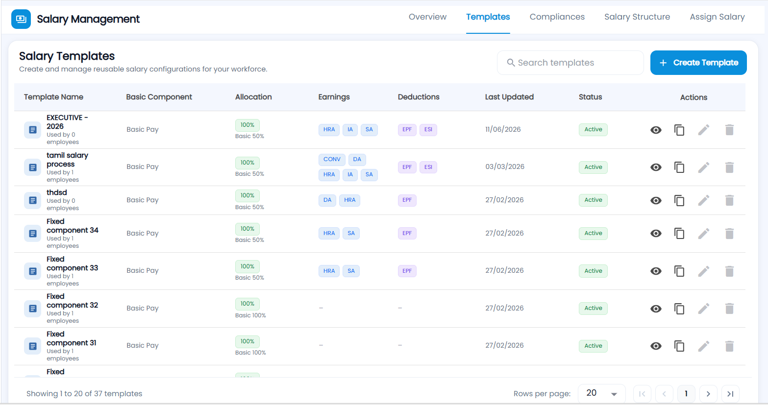Delete the thdsd template
Screen dimensions: 768x405
pos(729,200)
